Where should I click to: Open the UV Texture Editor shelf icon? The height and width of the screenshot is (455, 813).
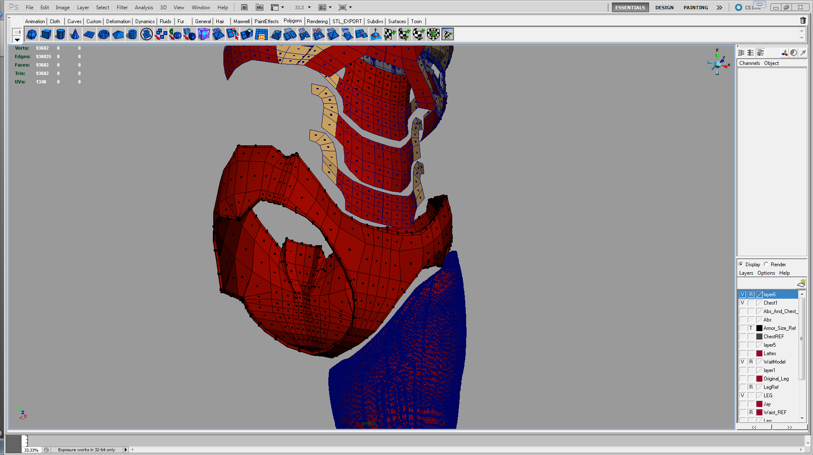click(x=448, y=35)
